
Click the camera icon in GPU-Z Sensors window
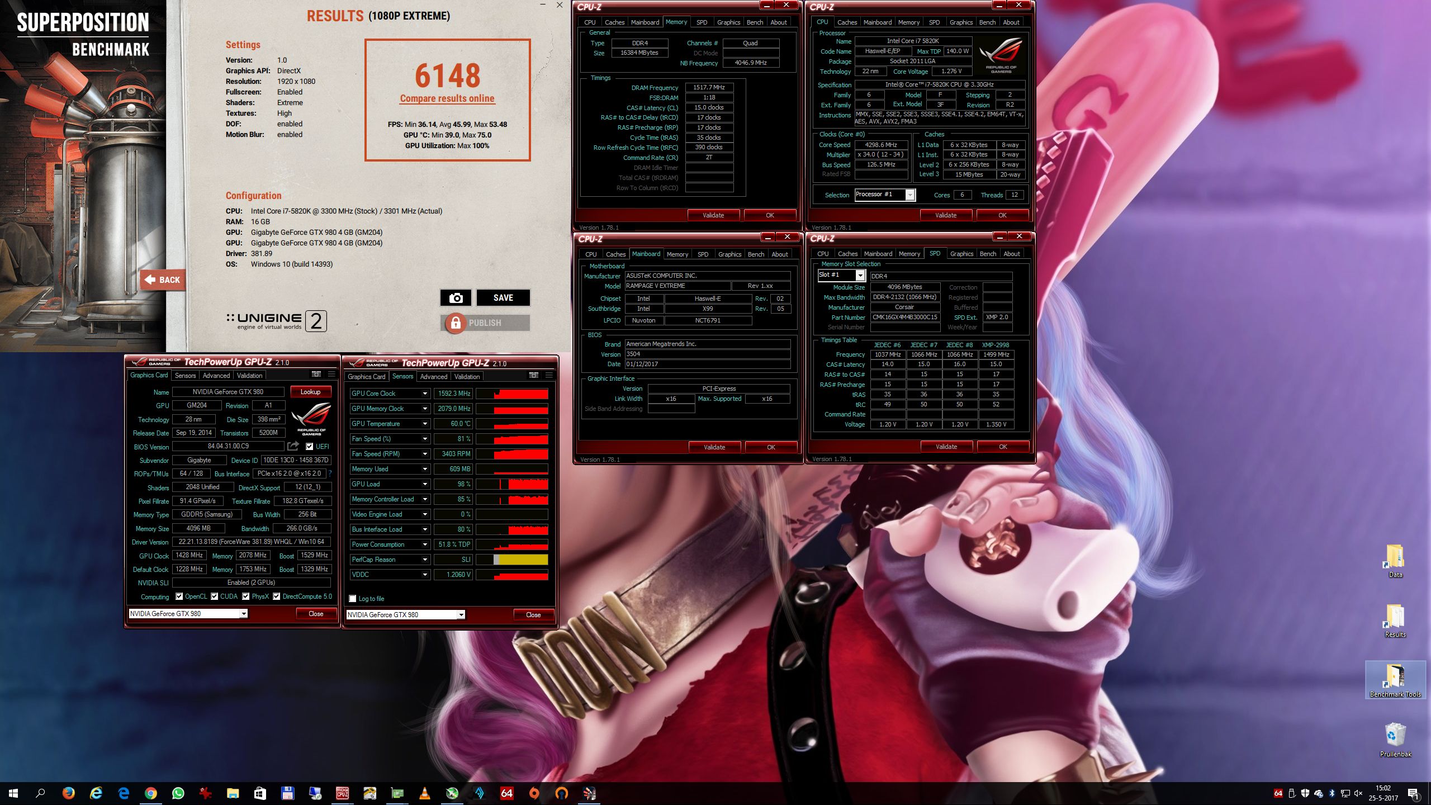534,375
